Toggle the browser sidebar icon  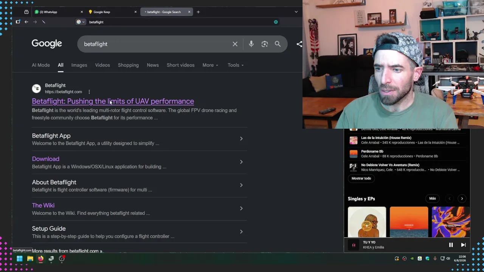(x=18, y=22)
